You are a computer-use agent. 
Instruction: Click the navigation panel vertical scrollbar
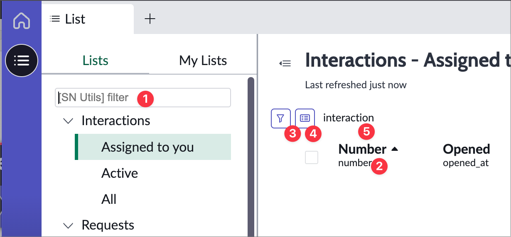[x=251, y=157]
